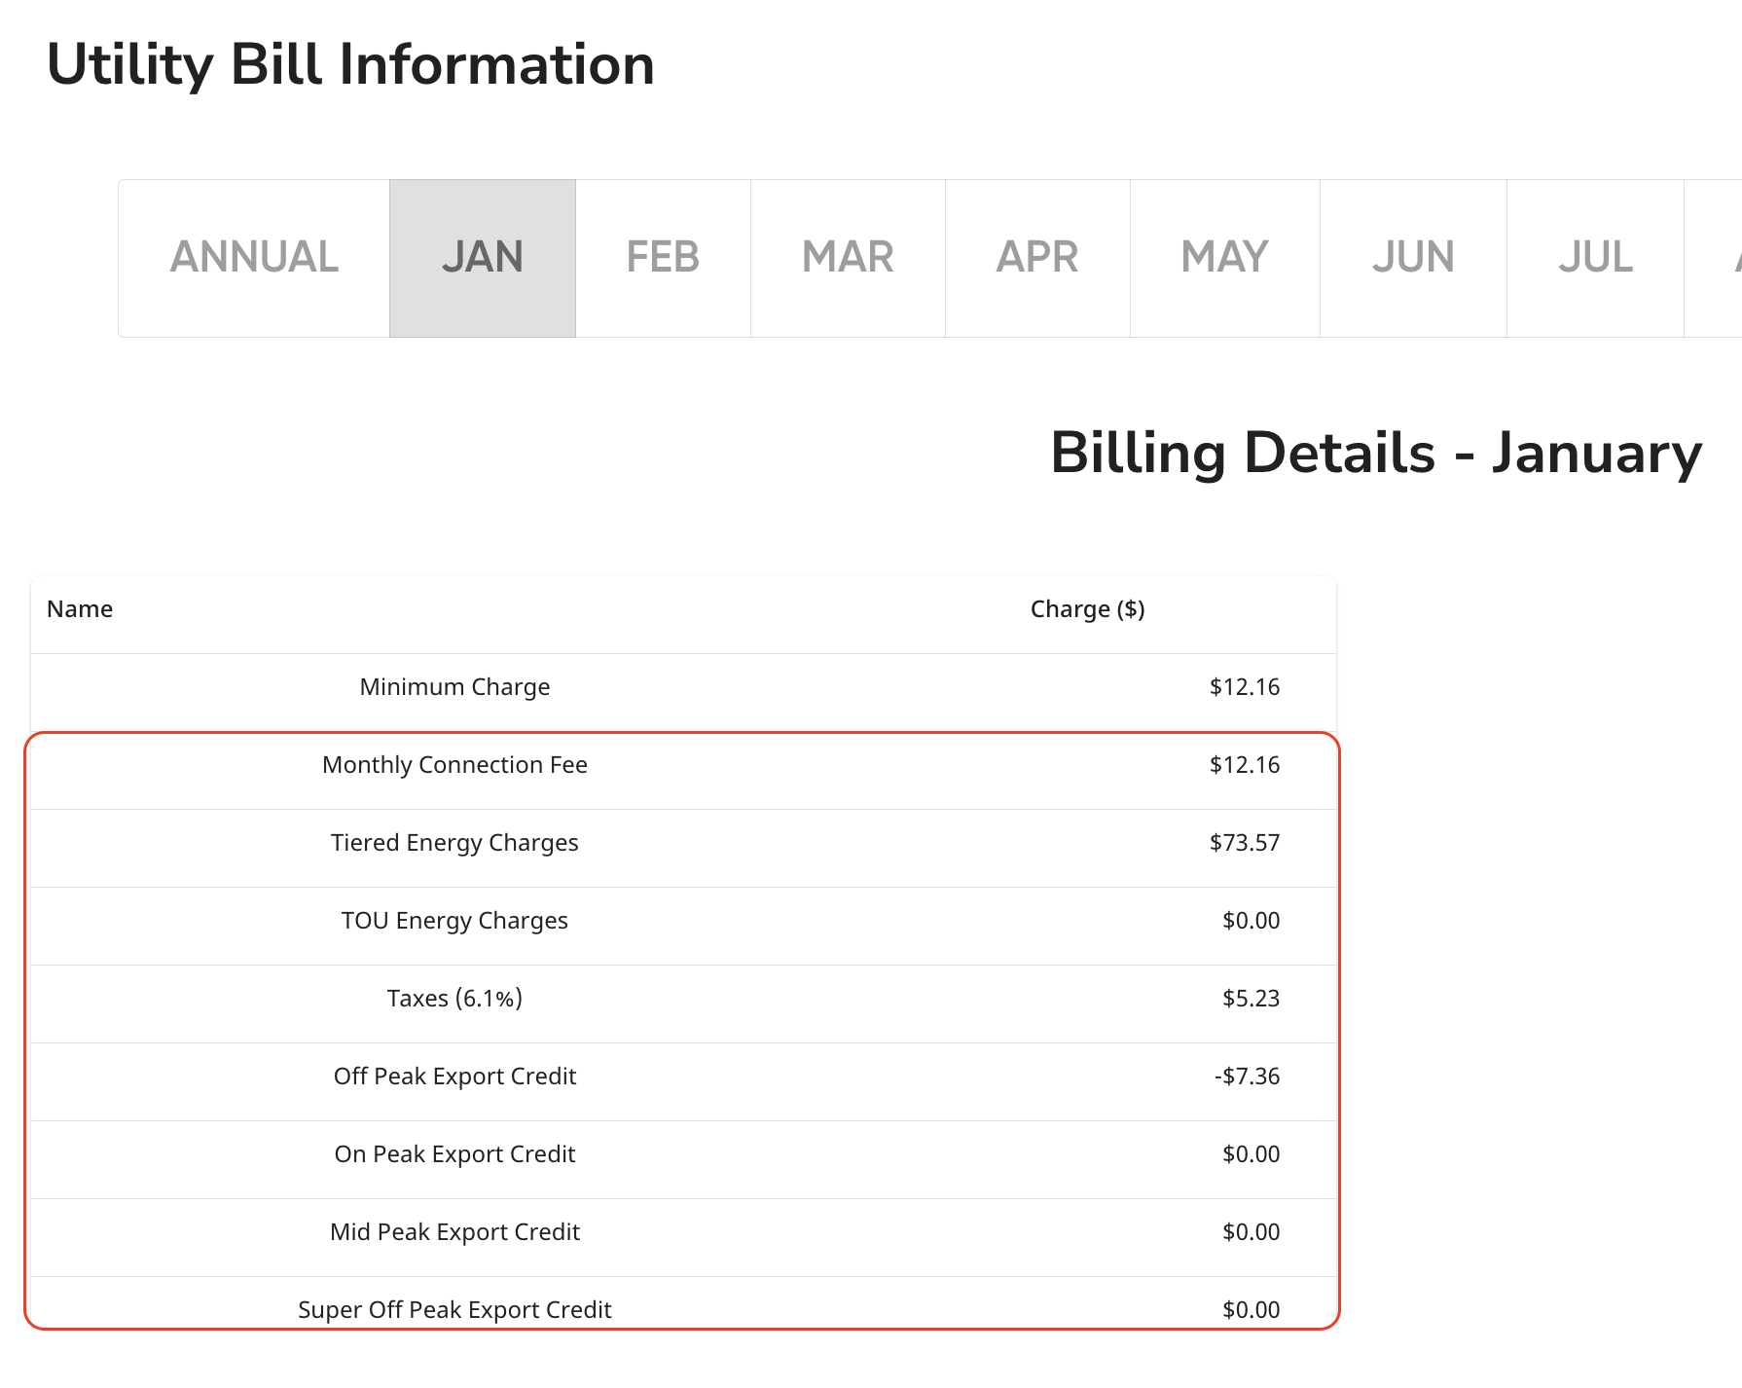Image resolution: width=1742 pixels, height=1388 pixels.
Task: Select the JUN tab
Action: [1412, 257]
